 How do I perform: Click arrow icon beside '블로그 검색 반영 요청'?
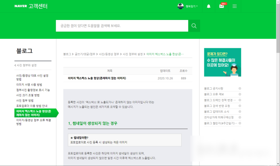click(240, 106)
